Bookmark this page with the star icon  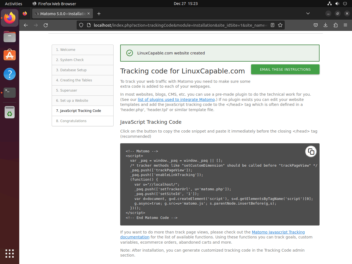click(x=280, y=25)
